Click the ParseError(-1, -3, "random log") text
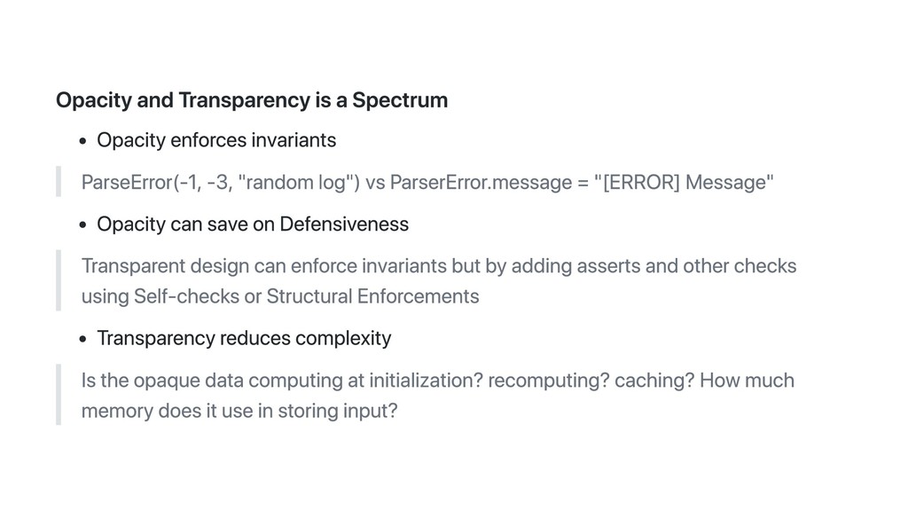This screenshot has height=511, width=908. (x=221, y=183)
